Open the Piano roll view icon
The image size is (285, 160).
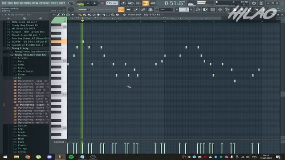point(205,10)
